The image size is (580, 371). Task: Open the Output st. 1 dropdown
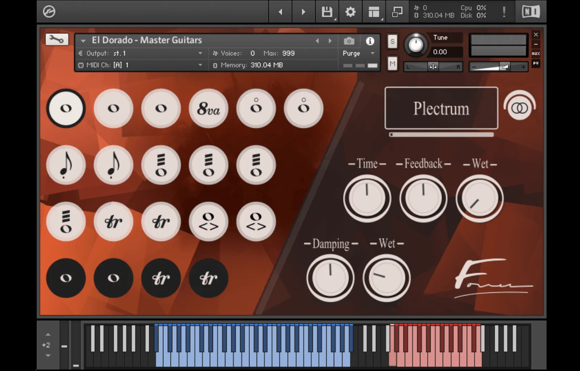tap(200, 53)
